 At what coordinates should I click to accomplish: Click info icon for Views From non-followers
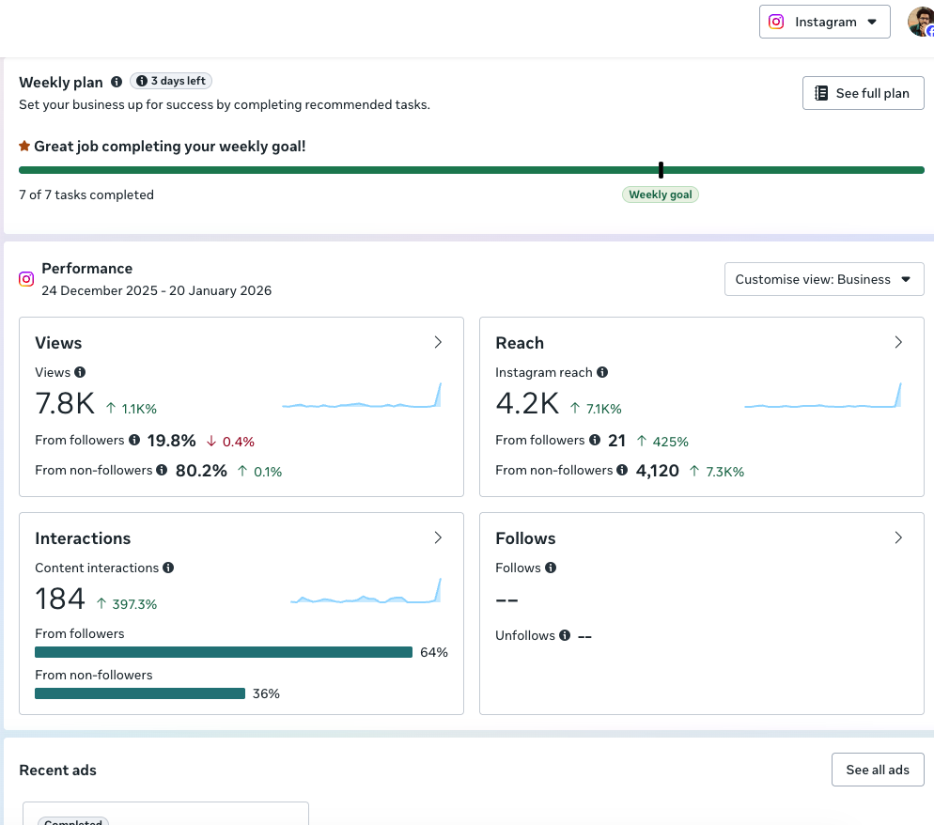point(162,470)
